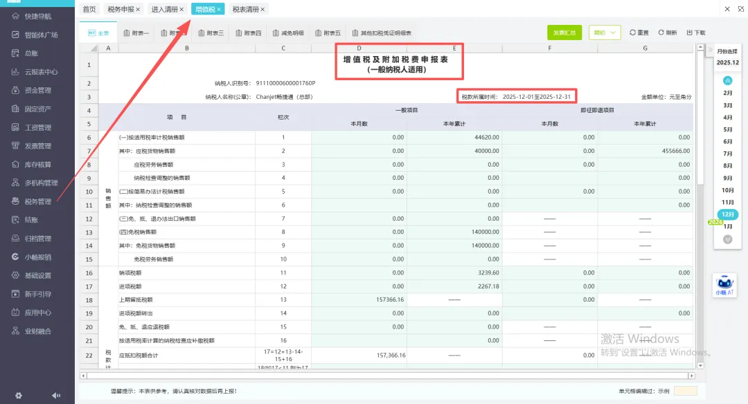748x404 pixels.
Task: Click cell with value 3239.60
Action: pyautogui.click(x=454, y=273)
